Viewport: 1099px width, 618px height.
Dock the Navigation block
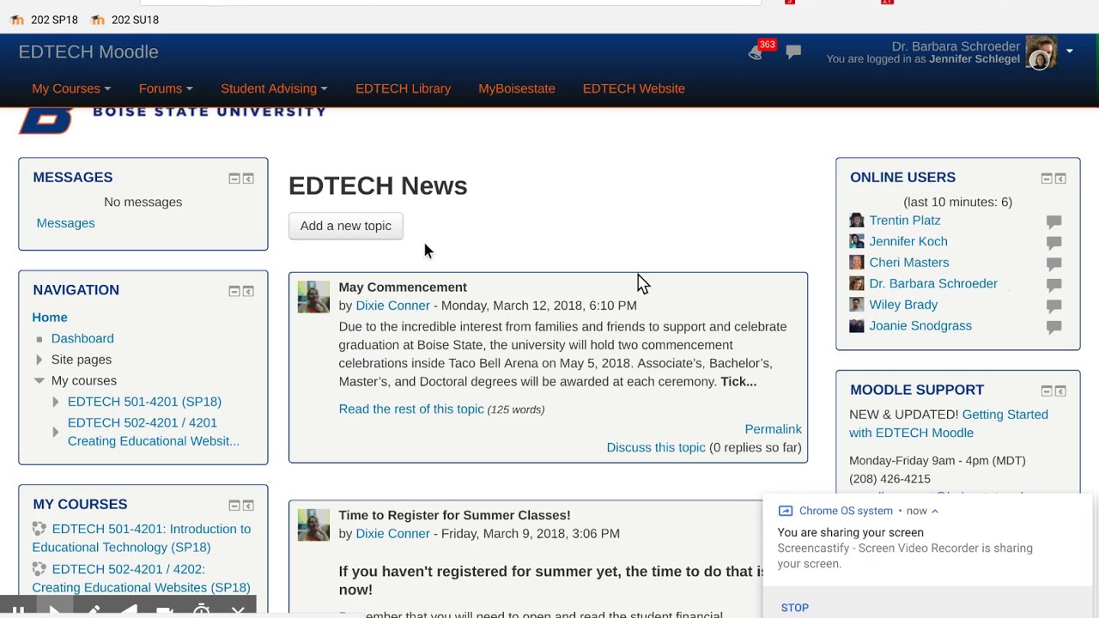[x=248, y=291]
